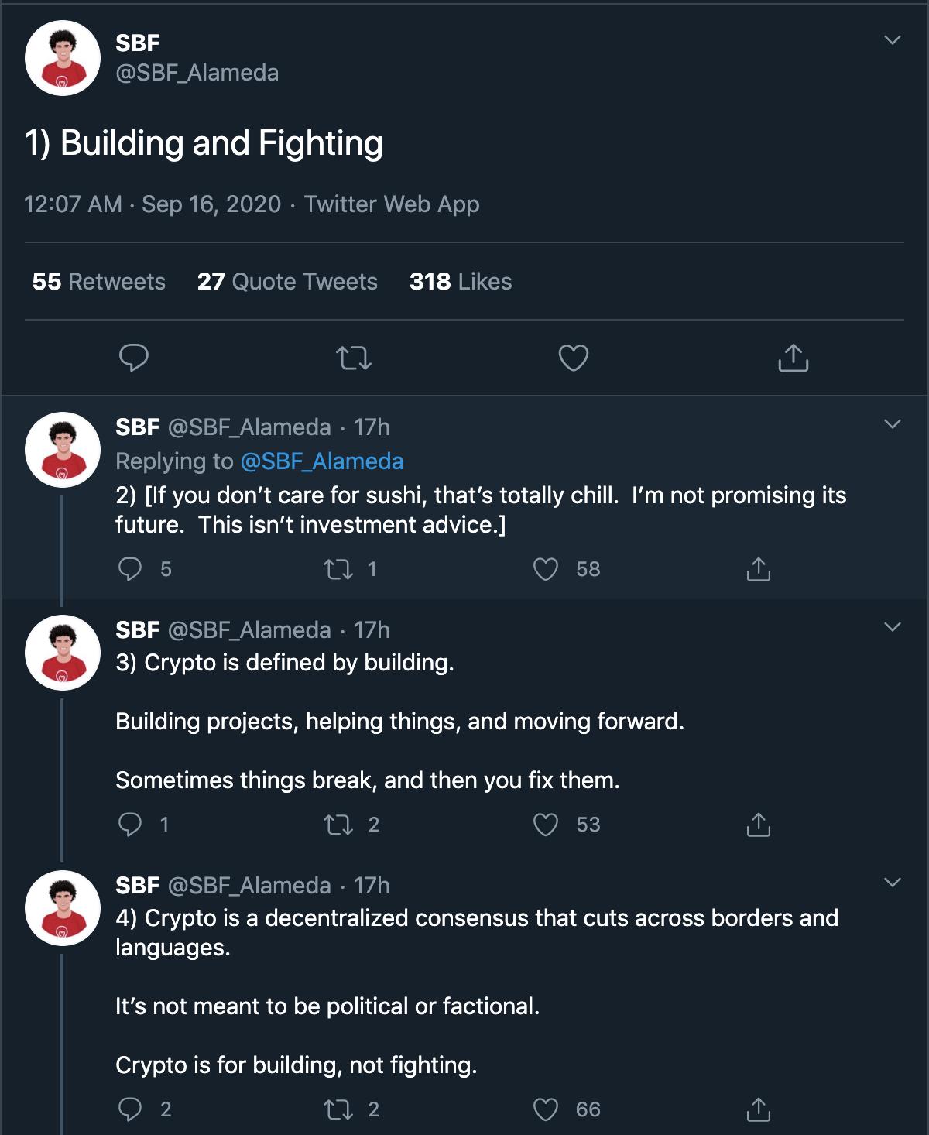Share the 'Crypto is defined by building' tweet
Screen dimensions: 929x1135
[x=758, y=825]
